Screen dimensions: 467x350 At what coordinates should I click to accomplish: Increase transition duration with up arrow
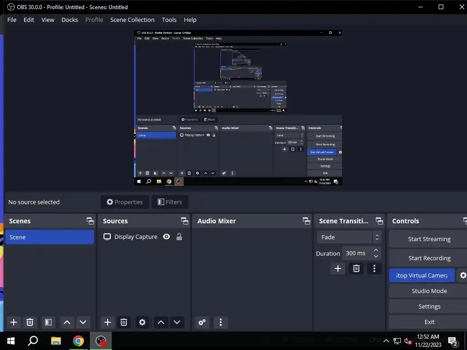pos(376,250)
